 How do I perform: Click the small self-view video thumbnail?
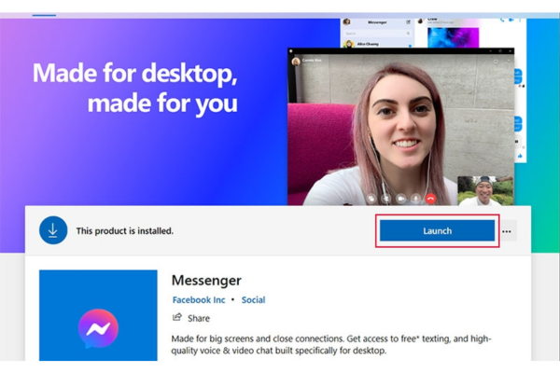pyautogui.click(x=485, y=190)
